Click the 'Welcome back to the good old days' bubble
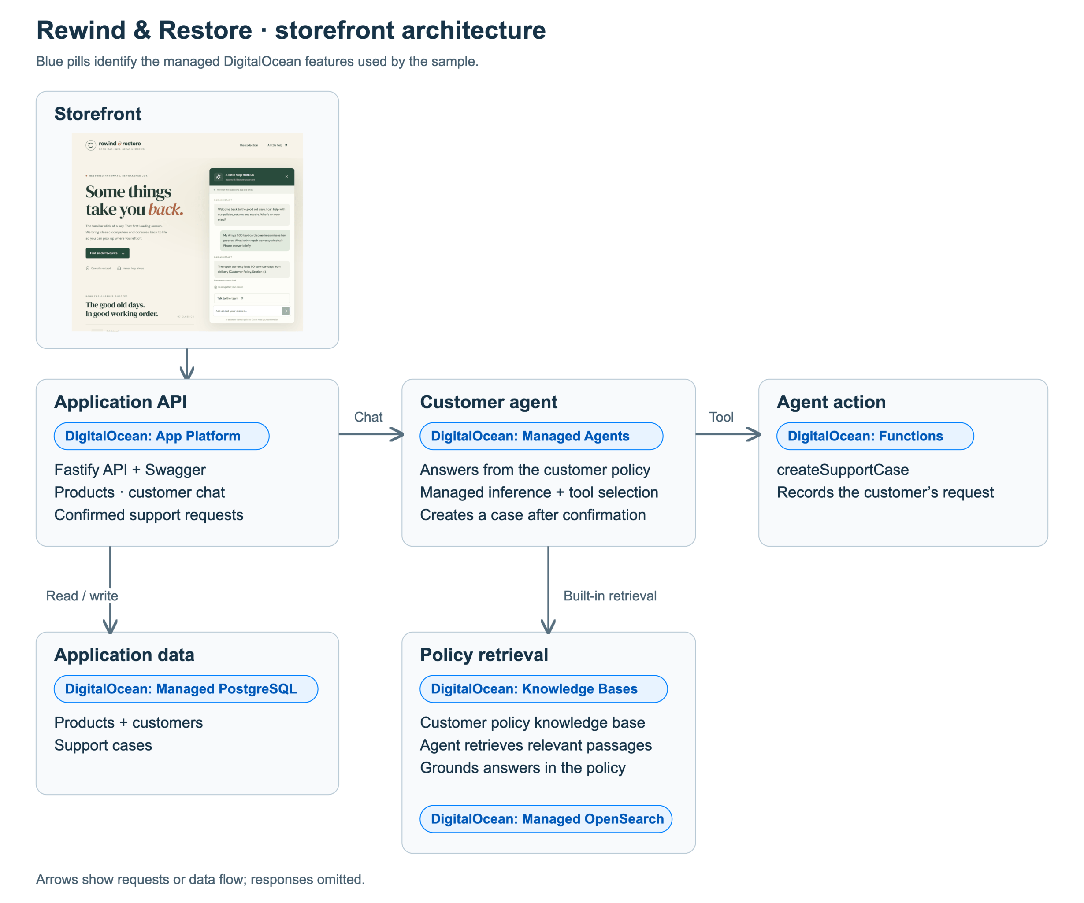1084x903 pixels. click(251, 214)
